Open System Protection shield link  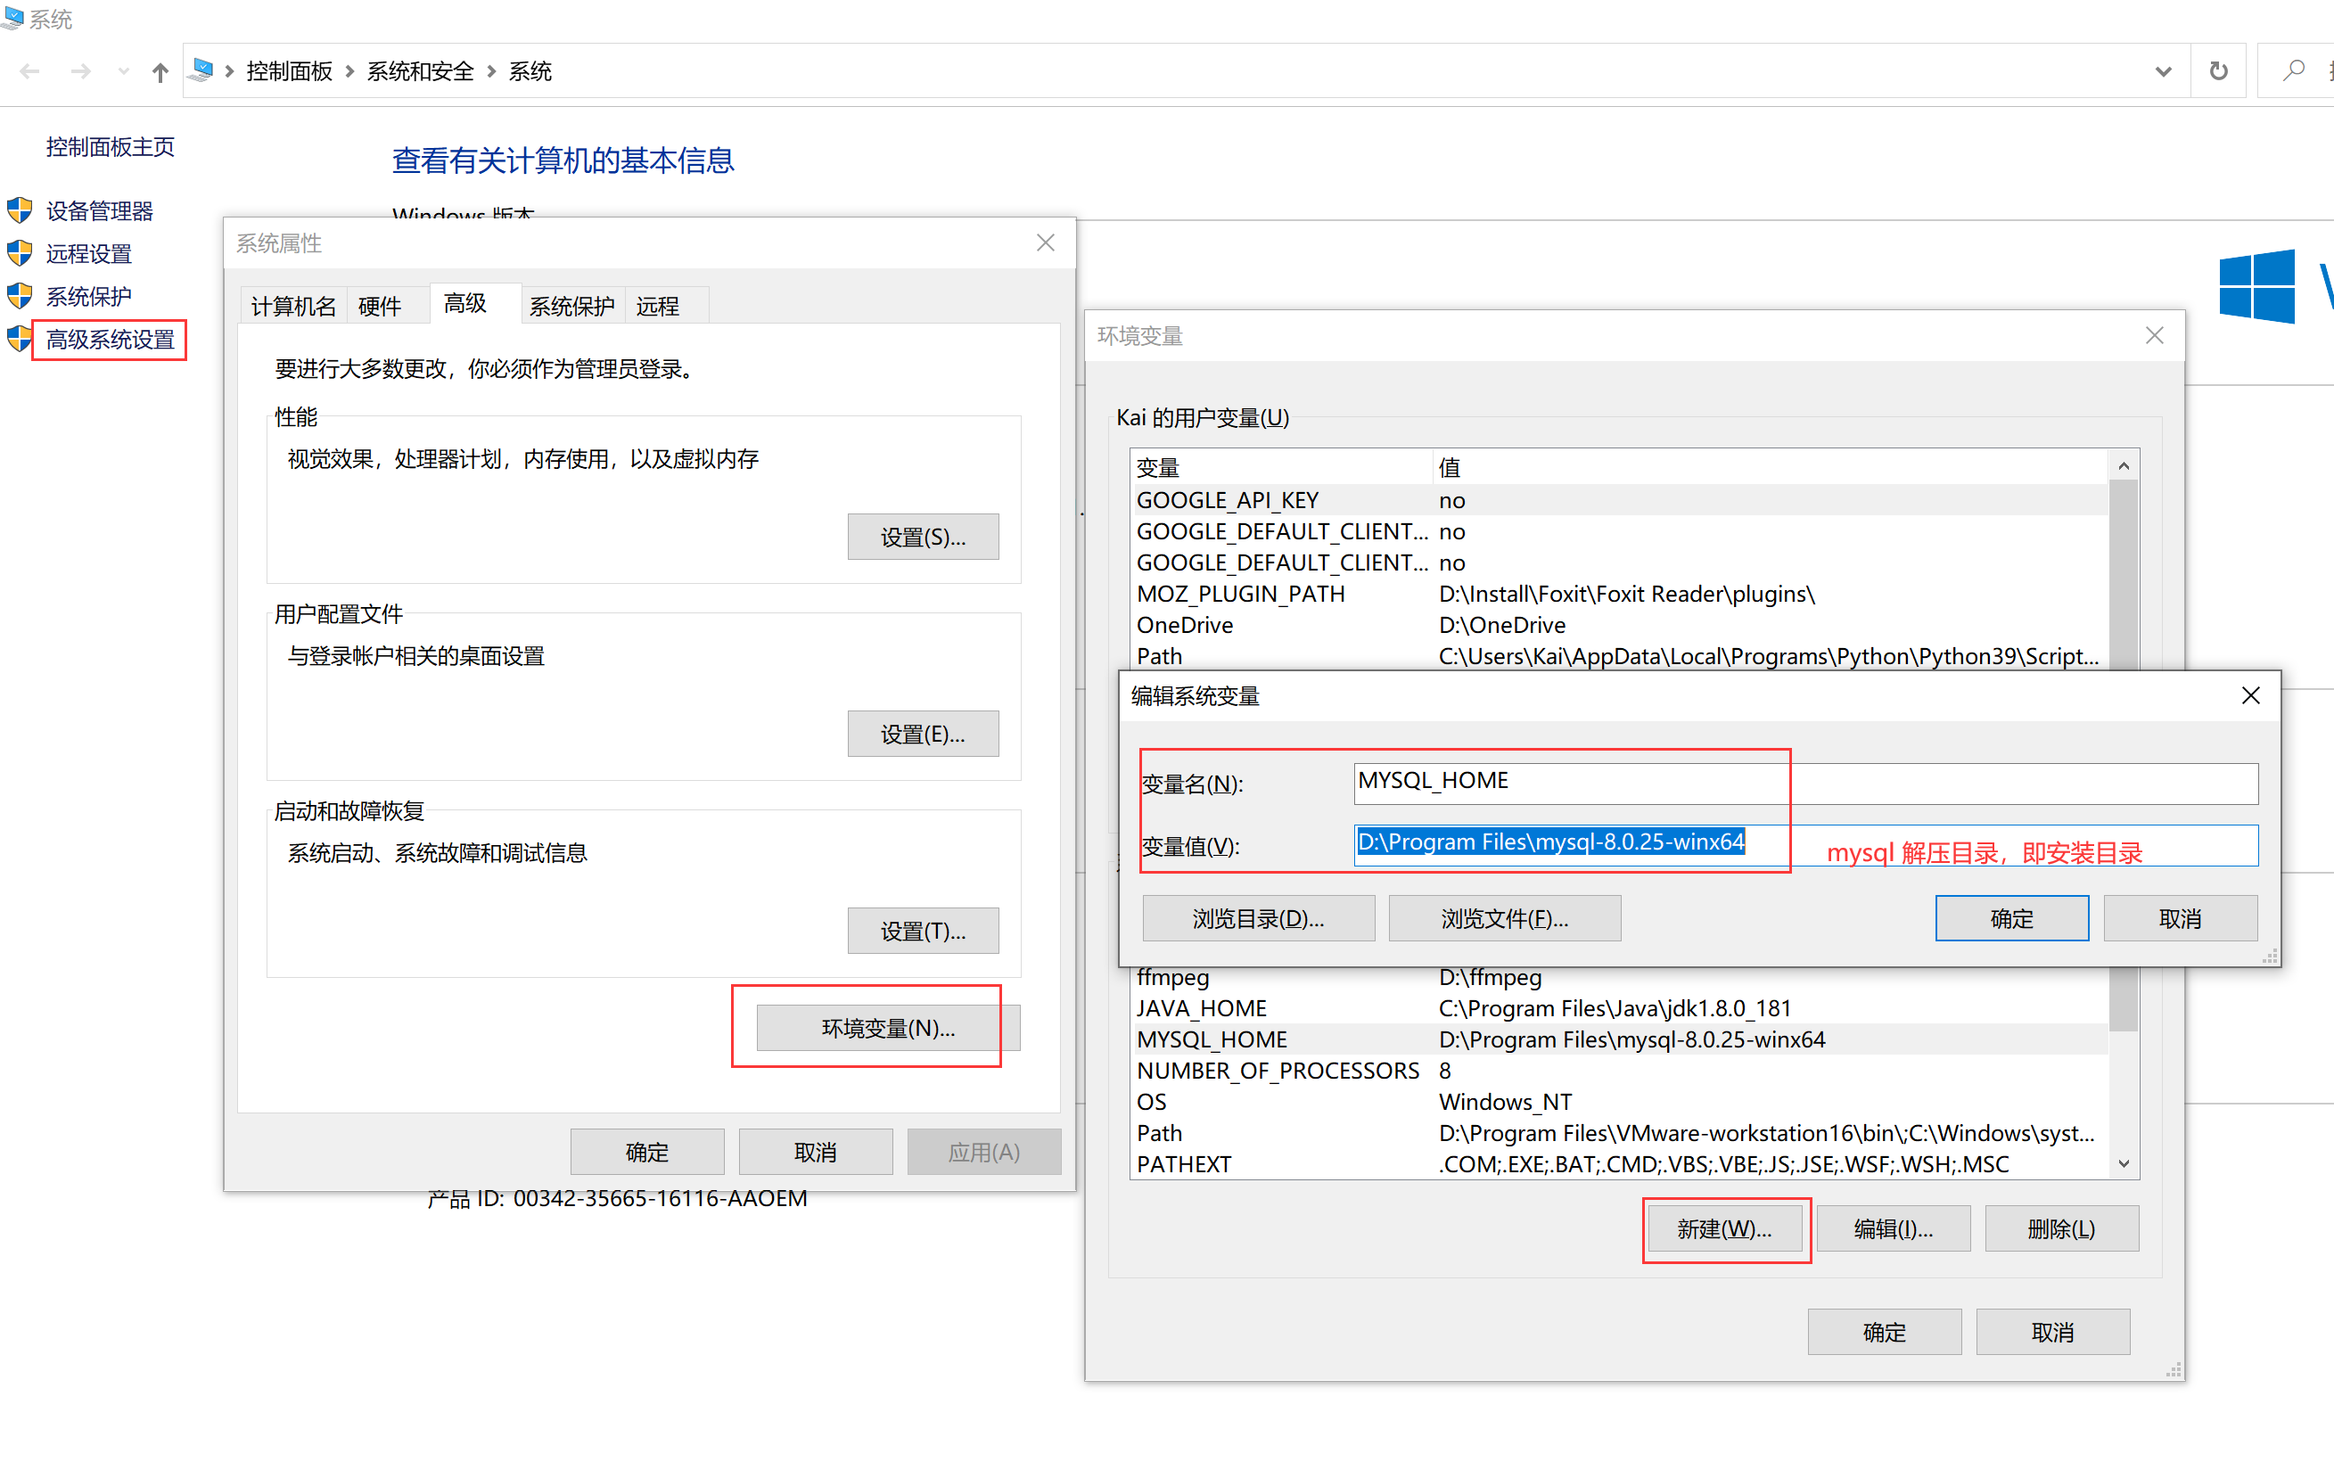(88, 296)
